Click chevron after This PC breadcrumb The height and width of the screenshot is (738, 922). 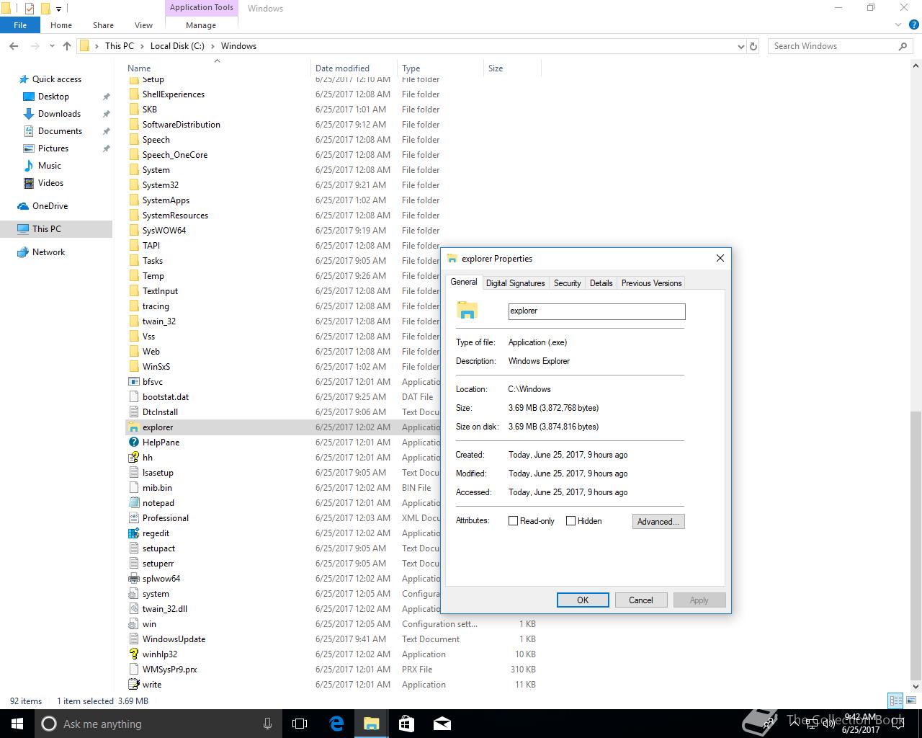(x=142, y=46)
